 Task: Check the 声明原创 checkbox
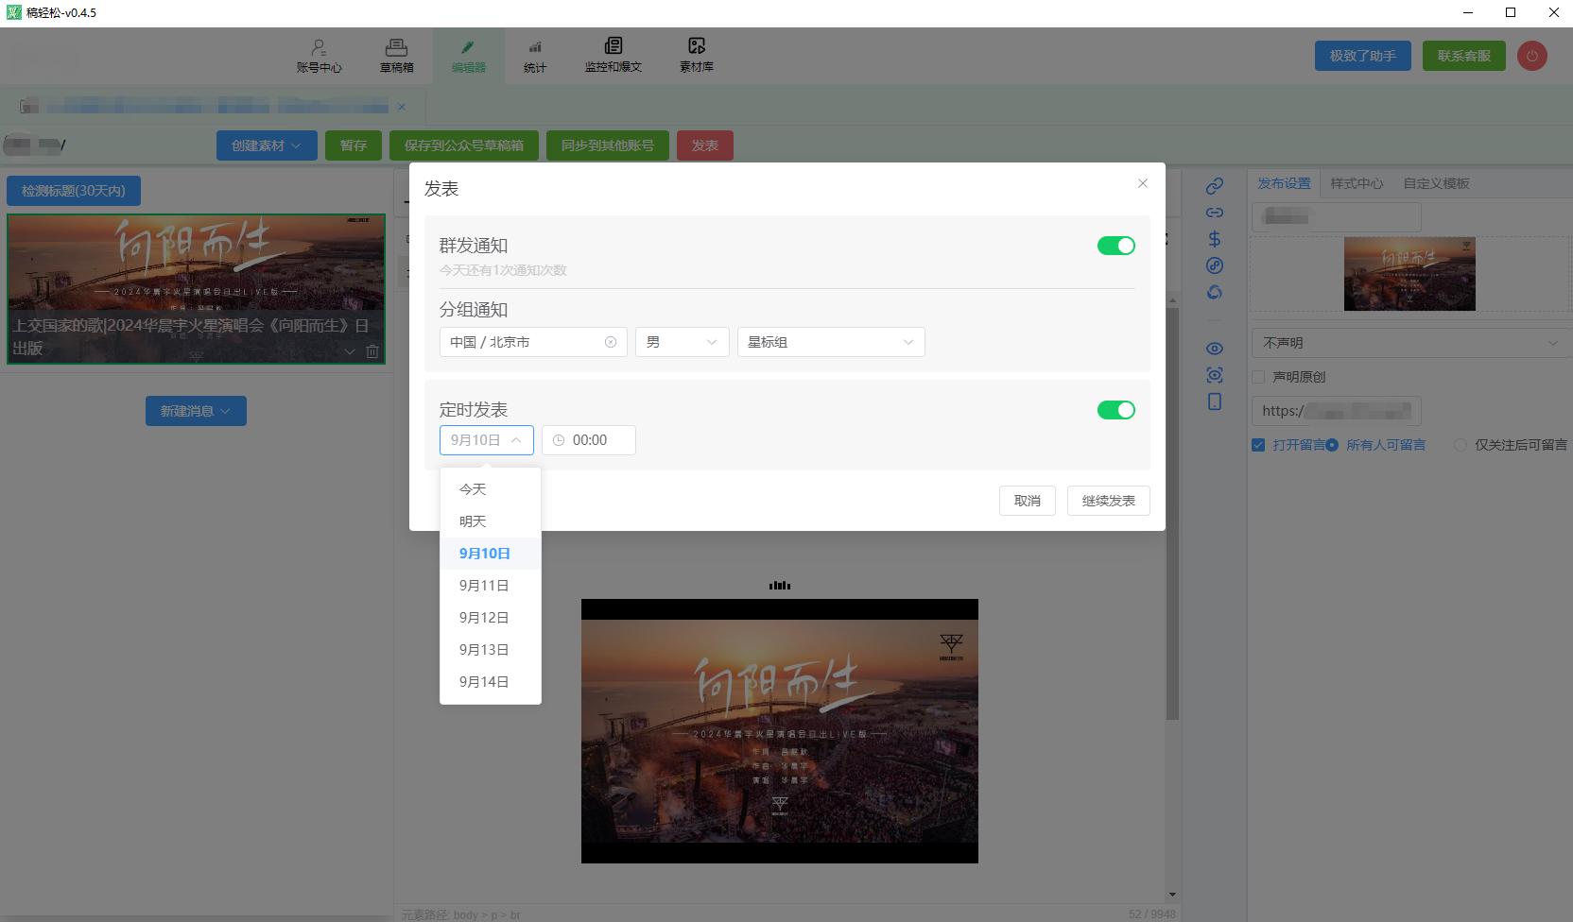[1258, 377]
